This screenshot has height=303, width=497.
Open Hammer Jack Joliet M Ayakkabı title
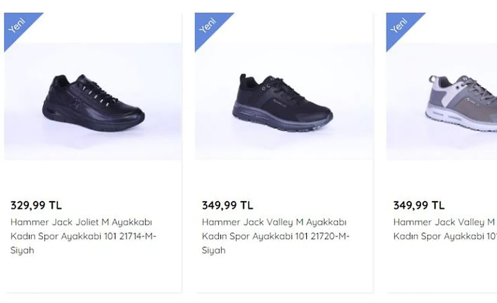(x=81, y=222)
